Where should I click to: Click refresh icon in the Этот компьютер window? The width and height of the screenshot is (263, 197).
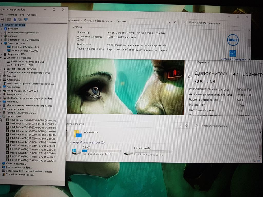[x=186, y=125]
